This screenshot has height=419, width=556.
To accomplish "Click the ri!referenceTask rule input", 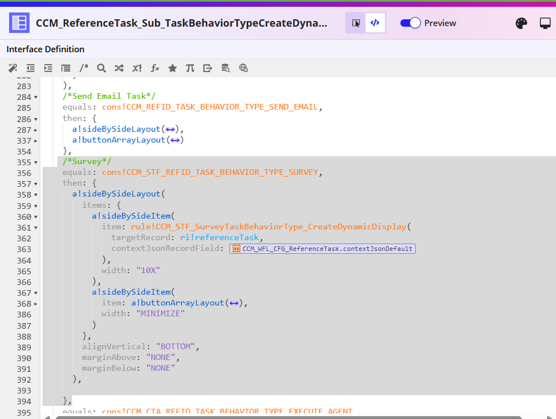I will point(219,237).
